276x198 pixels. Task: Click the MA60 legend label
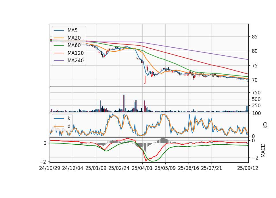tap(74, 45)
